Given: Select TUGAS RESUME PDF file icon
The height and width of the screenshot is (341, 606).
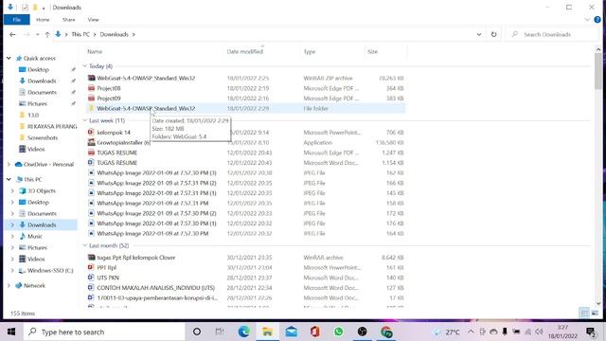Looking at the screenshot, I should coord(91,153).
